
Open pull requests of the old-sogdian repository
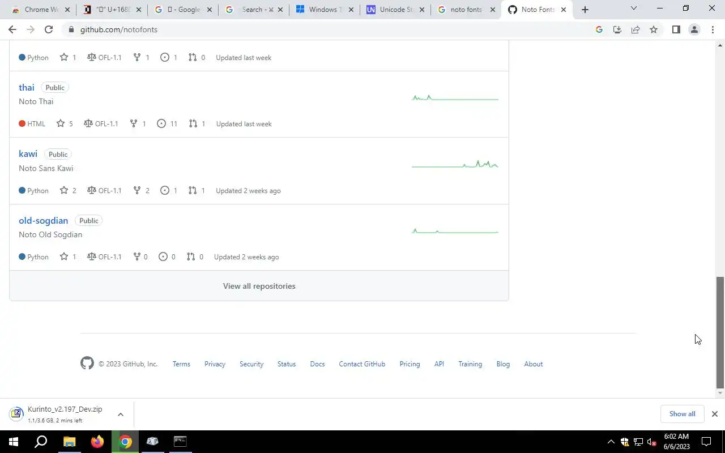[195, 257]
